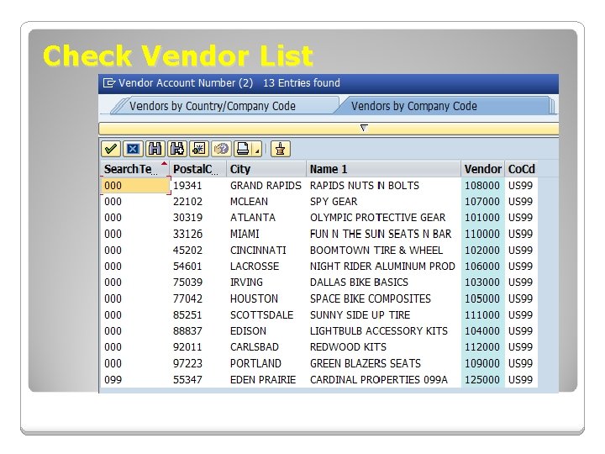Screen dimensions: 605x454
Task: Click the New Search icon with star
Action: point(199,149)
